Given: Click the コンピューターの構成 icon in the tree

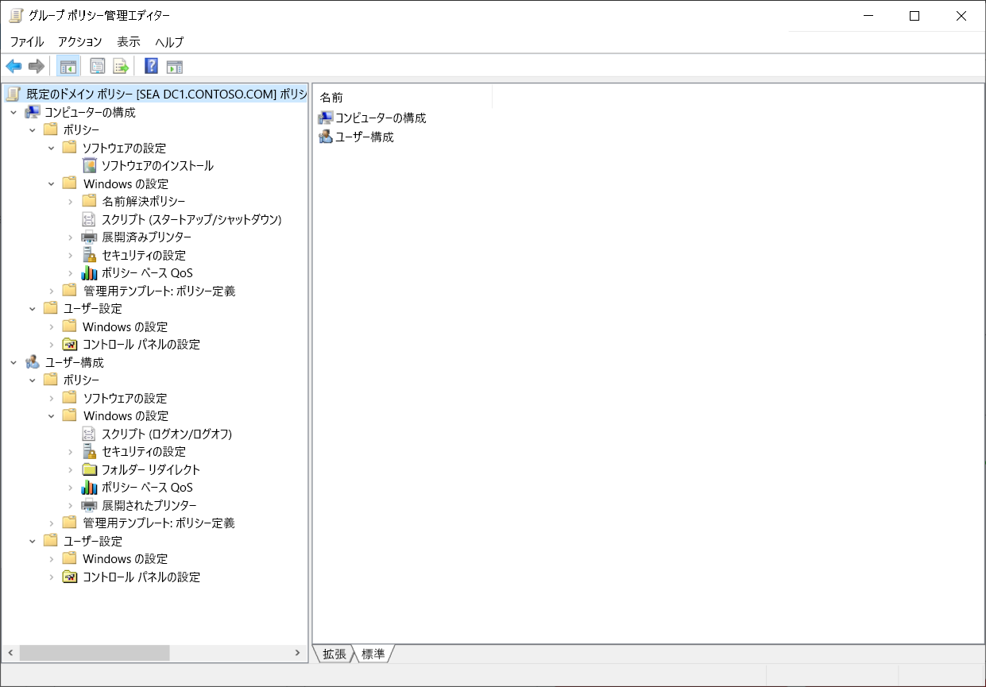Looking at the screenshot, I should (x=33, y=112).
